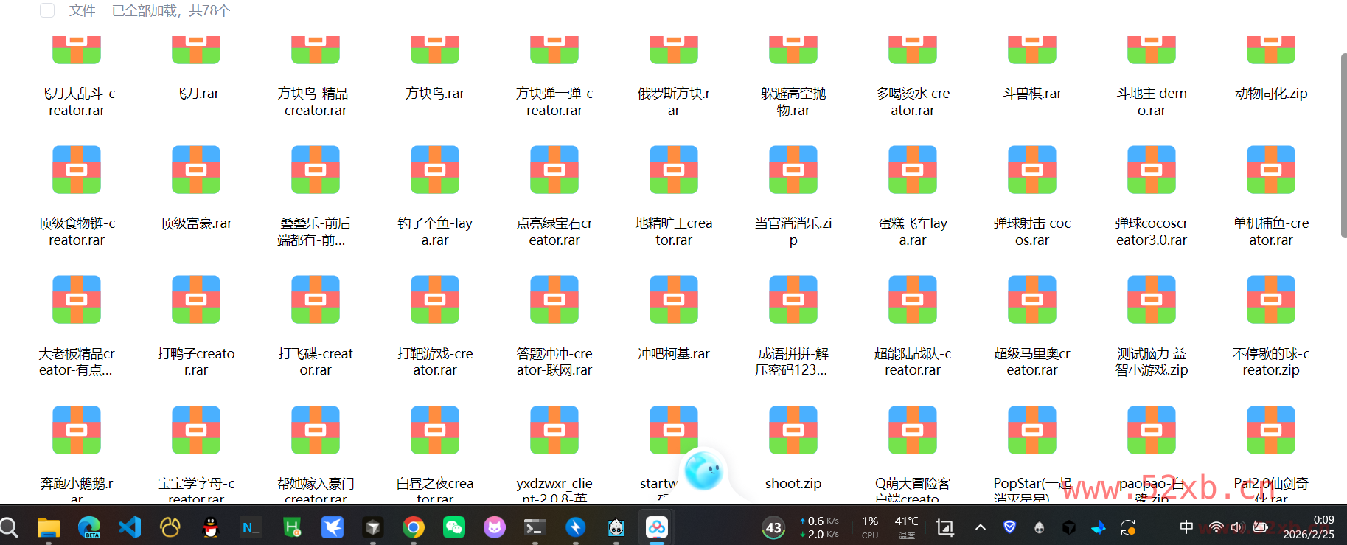The width and height of the screenshot is (1347, 545).
Task: Select the Q萌大冒险客户端 archive icon
Action: coord(913,430)
